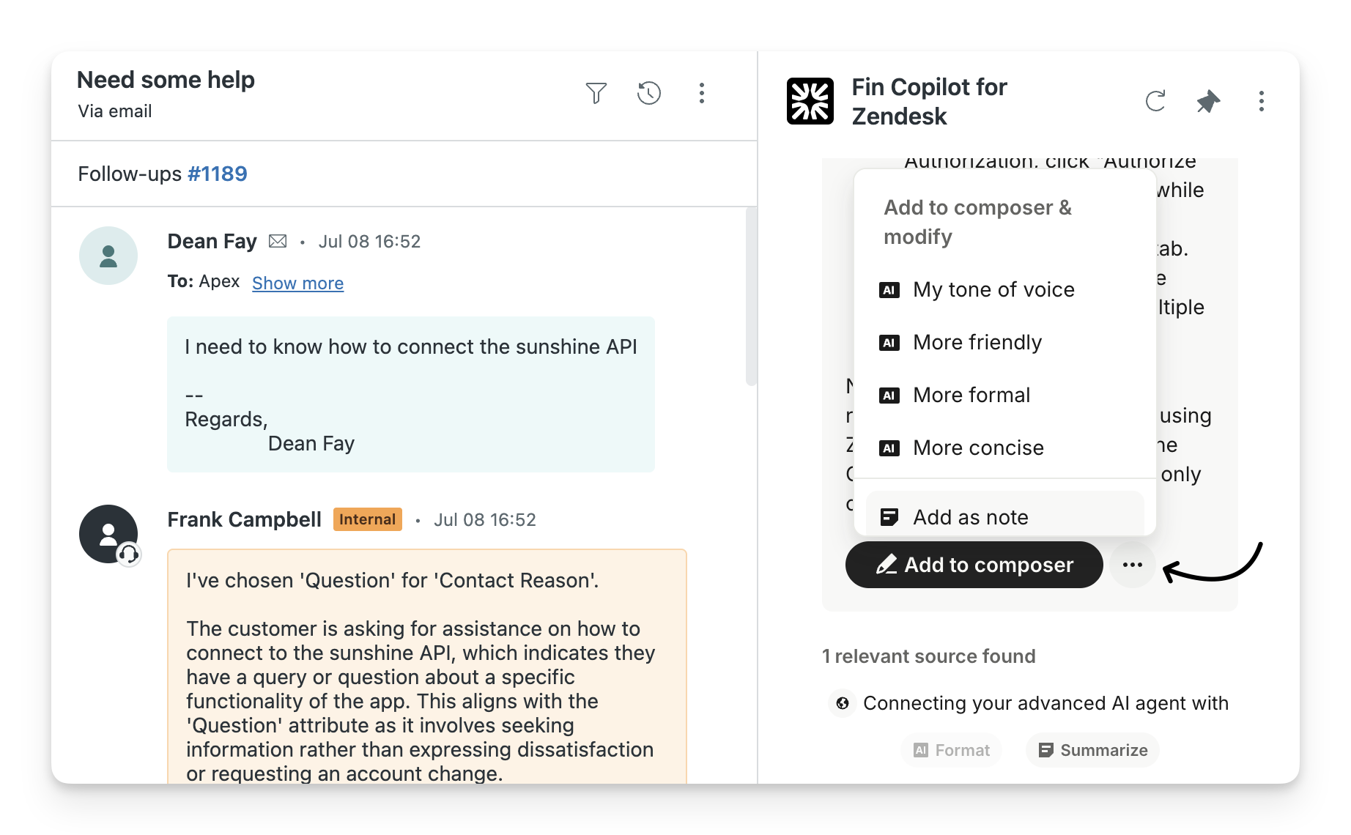Click the ellipsis button beside Add to composer
The width and height of the screenshot is (1351, 835).
(x=1132, y=565)
